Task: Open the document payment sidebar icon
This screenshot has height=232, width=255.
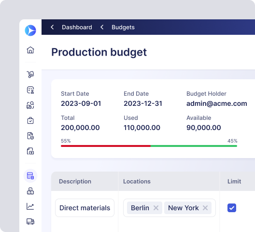Action: (x=30, y=151)
